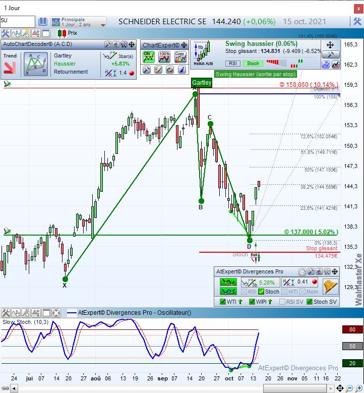This screenshot has width=364, height=393.
Task: Click the ChartExpert Copy icon
Action: coord(180,57)
